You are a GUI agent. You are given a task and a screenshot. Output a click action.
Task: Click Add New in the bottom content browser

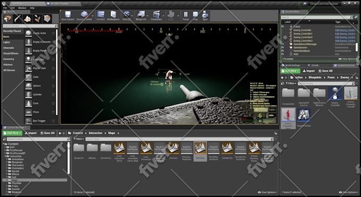coord(13,133)
